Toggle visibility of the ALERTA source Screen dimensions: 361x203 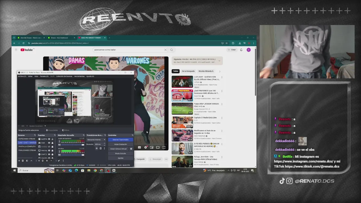pos(49,139)
